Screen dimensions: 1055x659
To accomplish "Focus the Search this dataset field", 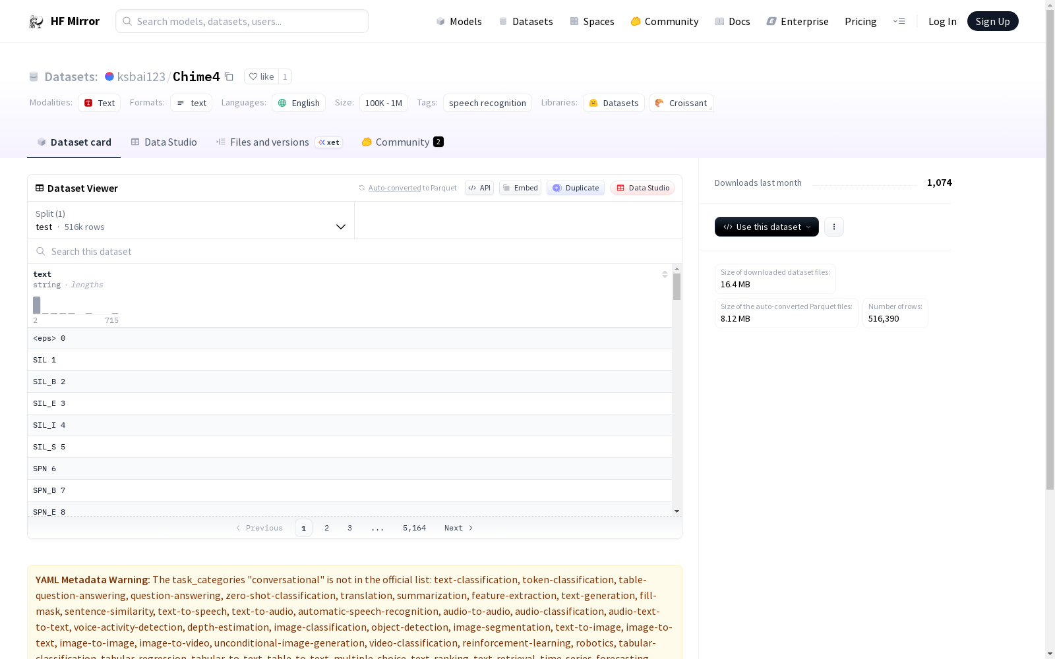I will [x=355, y=251].
